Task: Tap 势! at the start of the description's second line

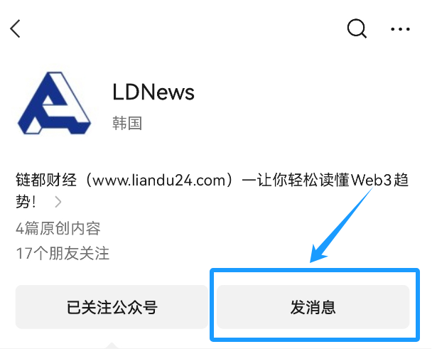Action: pos(26,201)
